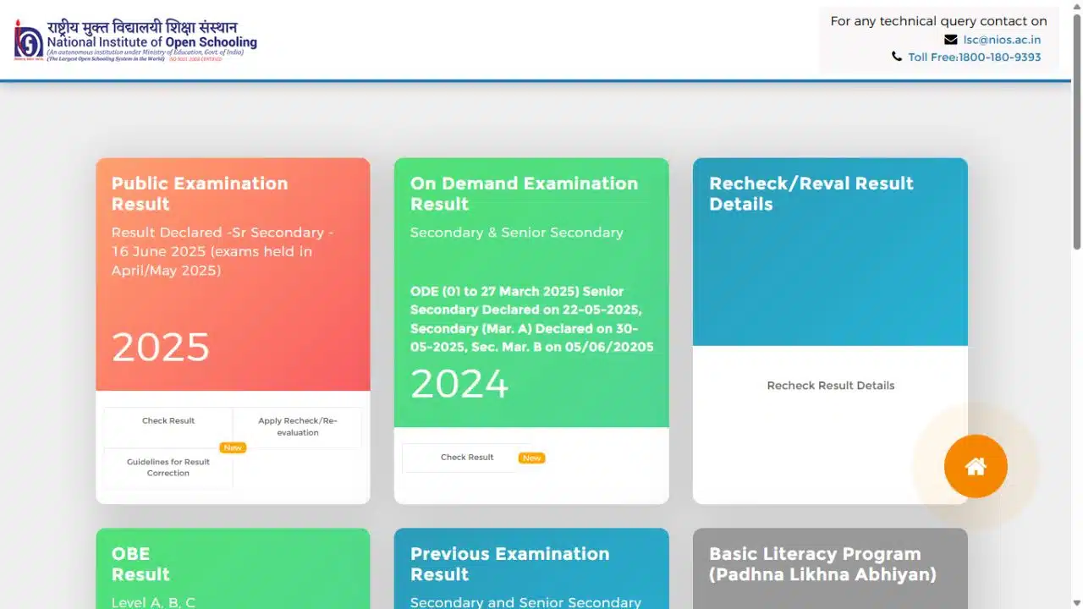Click the NIOS logo emblem

coord(28,40)
